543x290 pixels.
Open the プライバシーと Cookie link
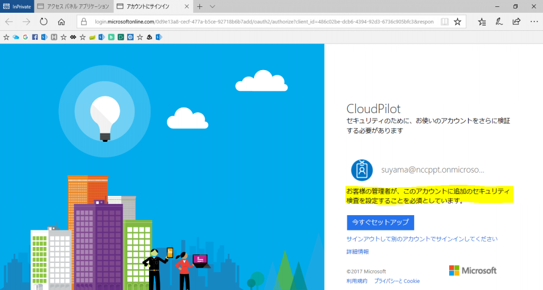pos(397,281)
